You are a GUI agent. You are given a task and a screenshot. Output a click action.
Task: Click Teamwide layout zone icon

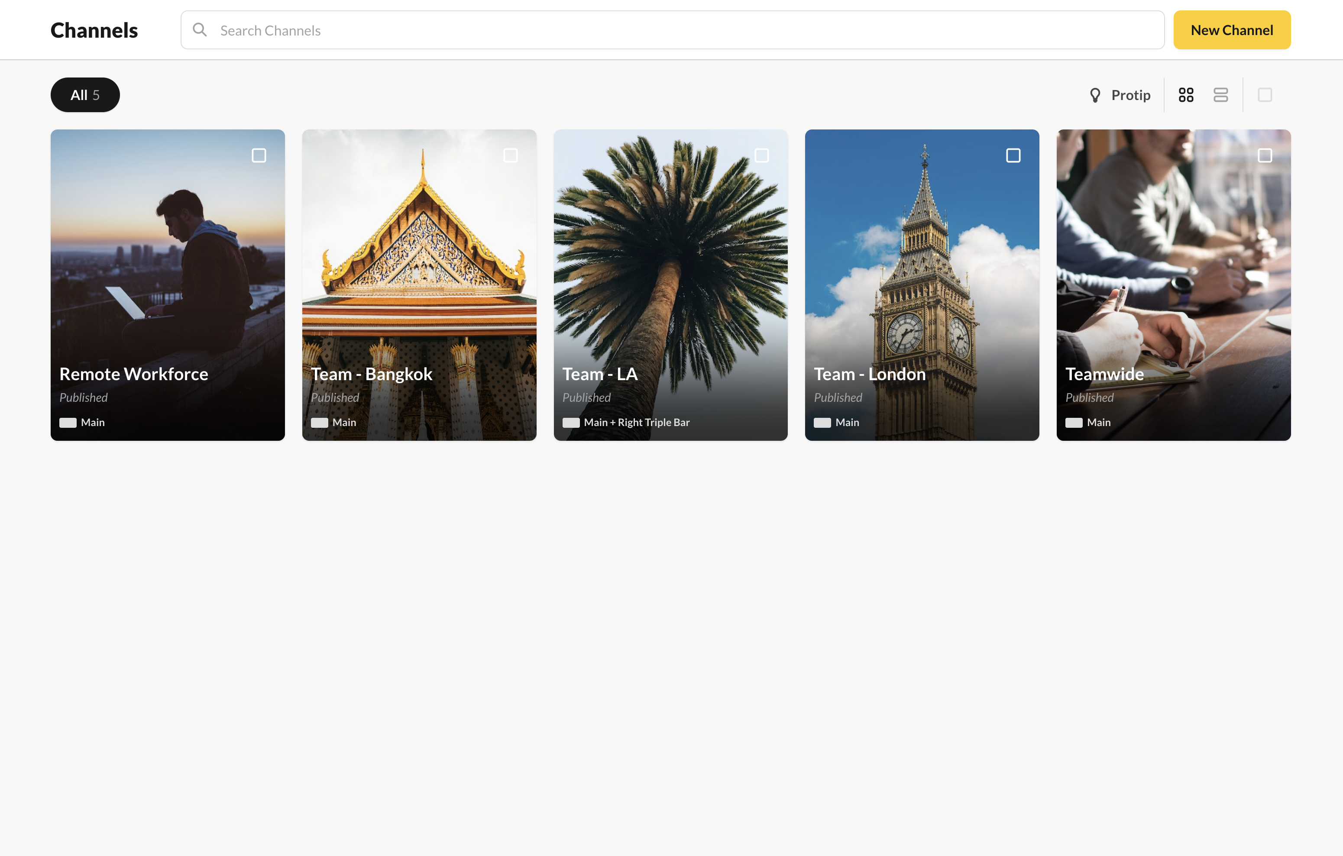pos(1074,423)
